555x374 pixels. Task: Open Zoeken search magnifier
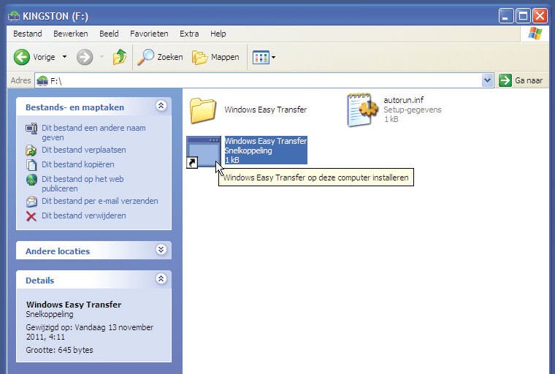pyautogui.click(x=145, y=57)
